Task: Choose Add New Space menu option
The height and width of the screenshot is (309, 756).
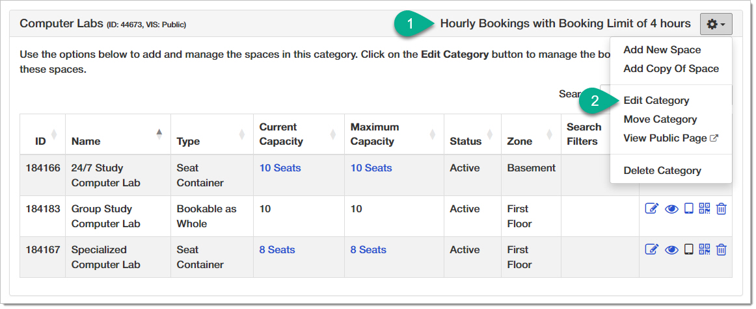Action: click(662, 50)
